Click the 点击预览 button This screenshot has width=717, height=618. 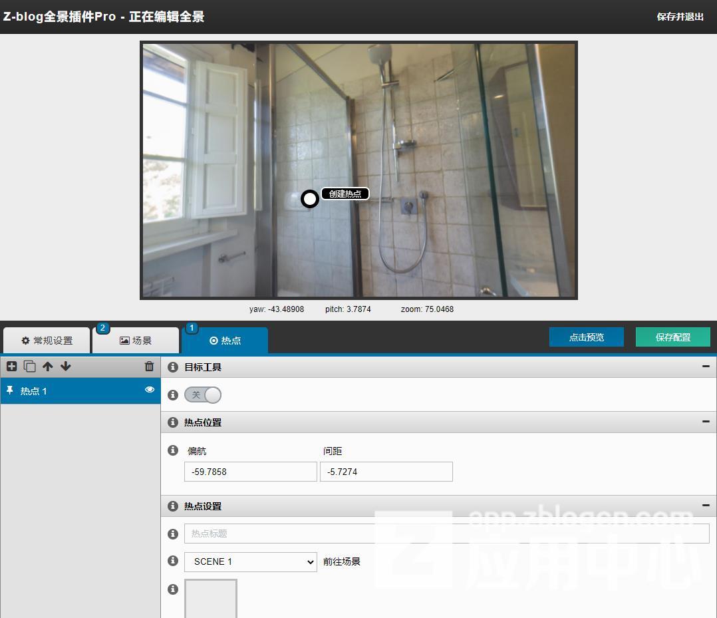(586, 337)
